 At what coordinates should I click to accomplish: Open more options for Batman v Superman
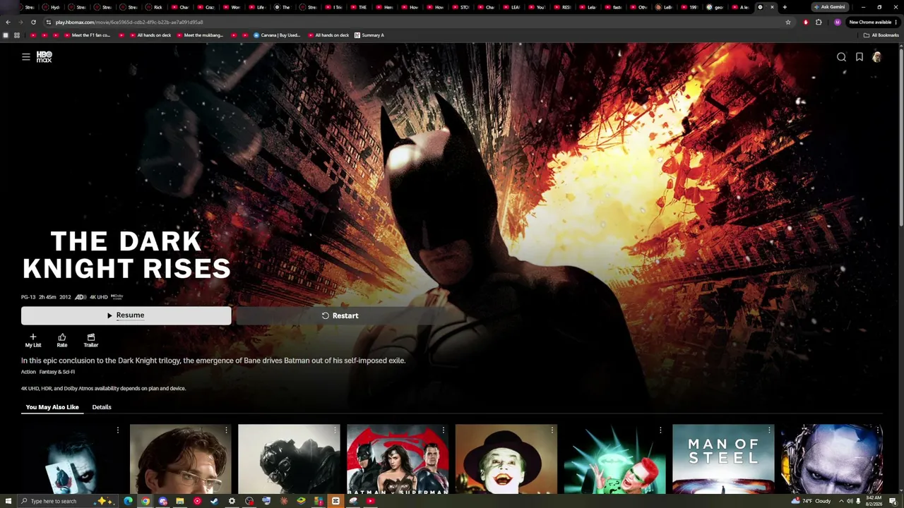444,430
